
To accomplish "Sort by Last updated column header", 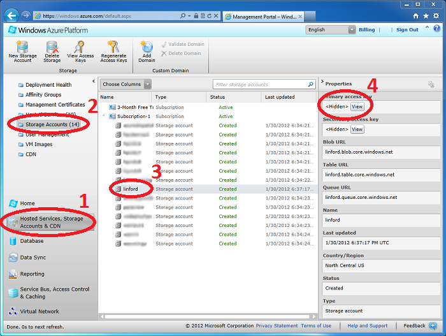I will tap(289, 97).
